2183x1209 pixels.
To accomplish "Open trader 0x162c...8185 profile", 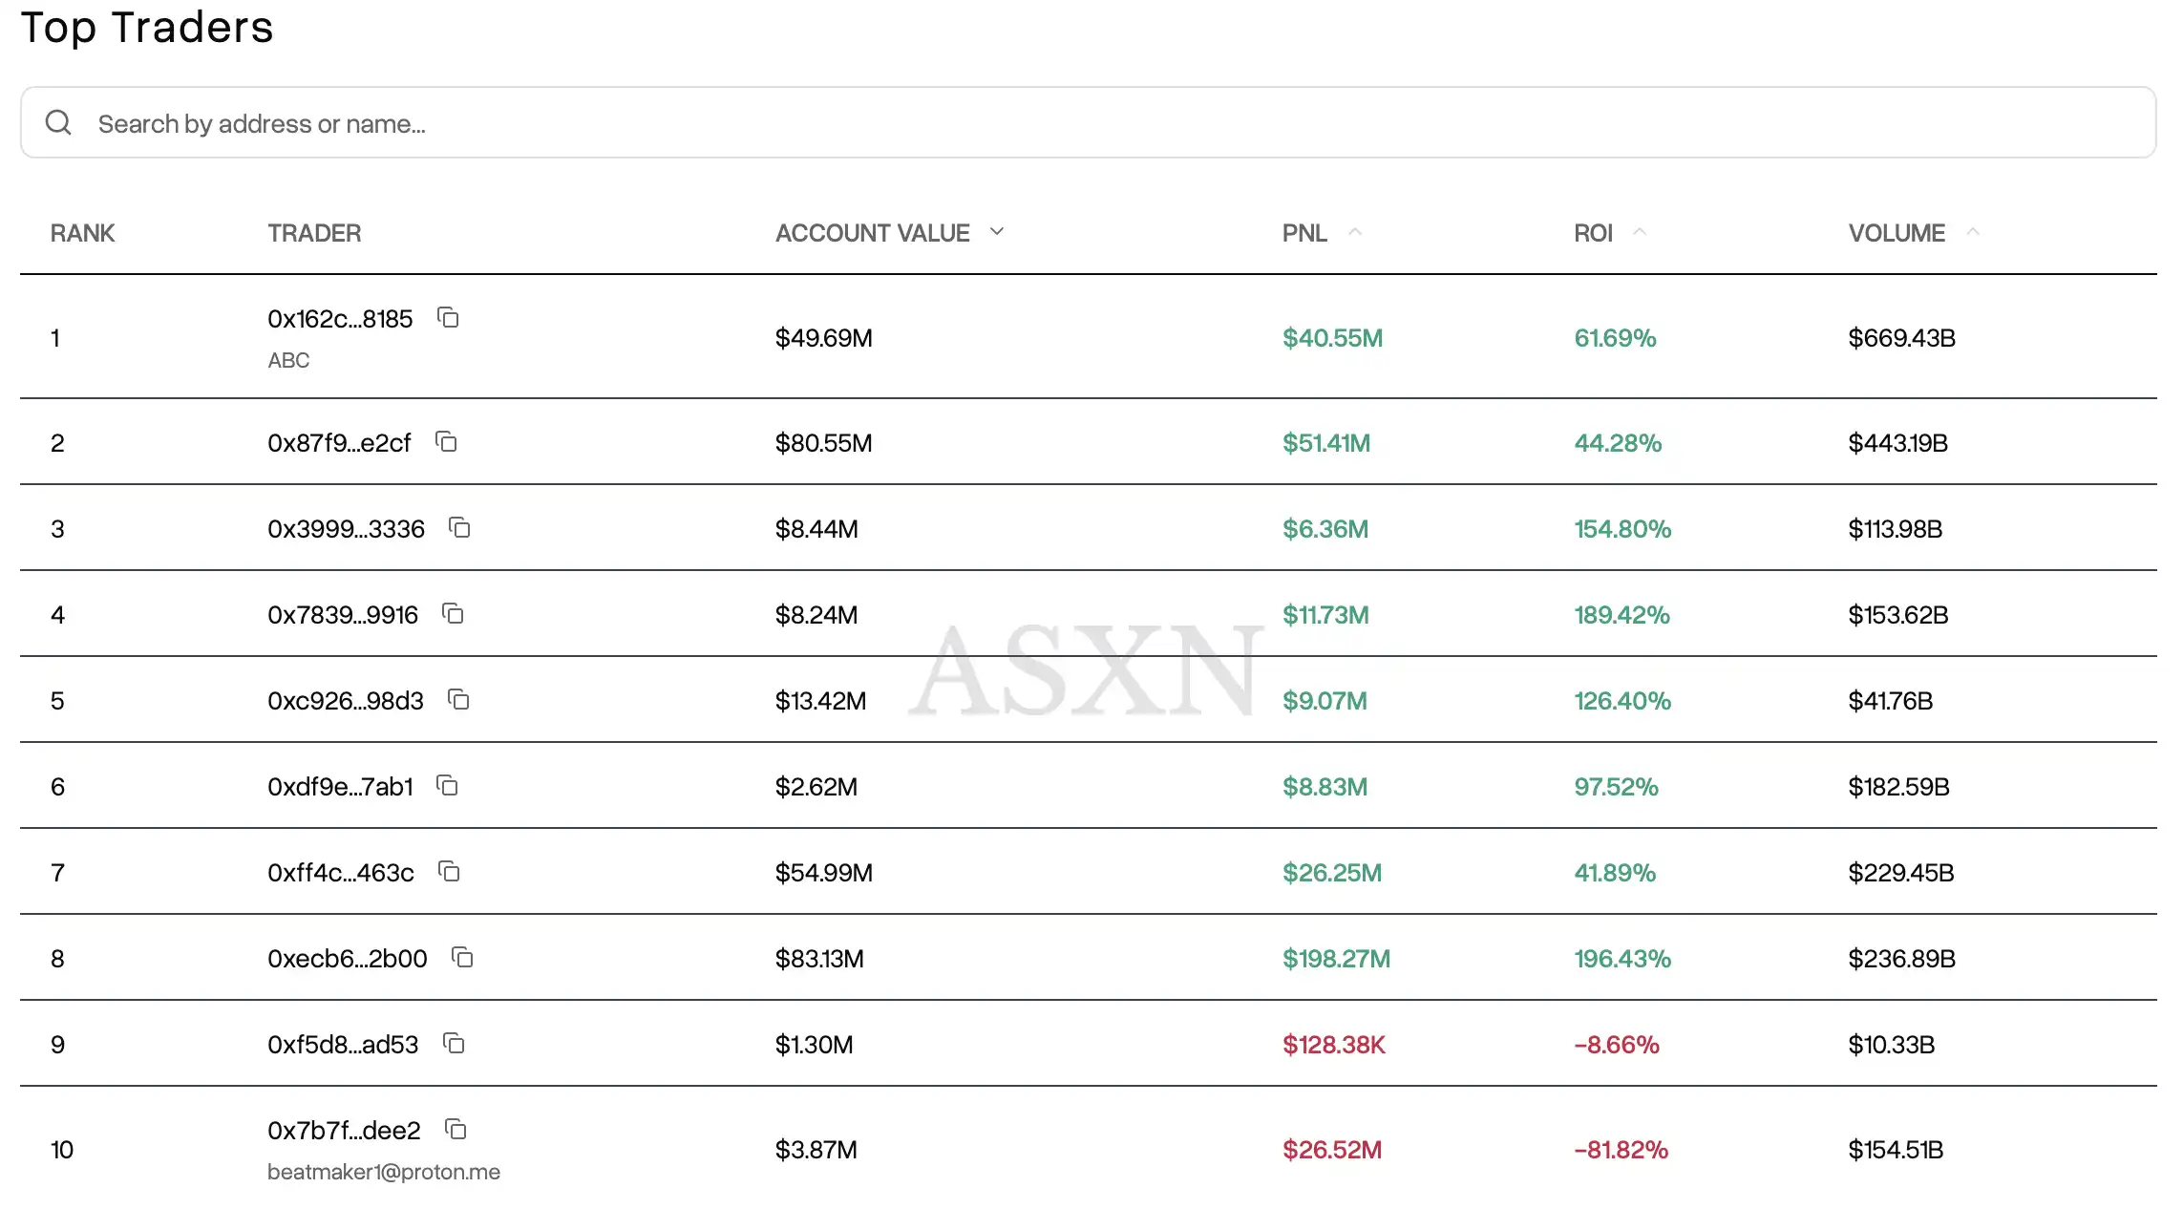I will [x=340, y=319].
